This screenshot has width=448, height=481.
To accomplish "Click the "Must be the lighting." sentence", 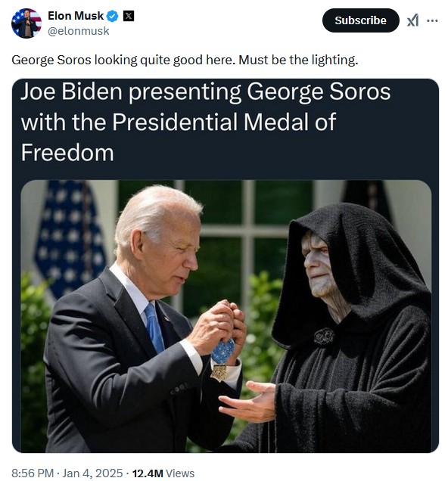I will pyautogui.click(x=298, y=60).
